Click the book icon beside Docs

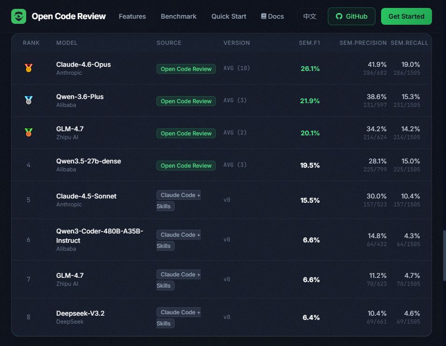click(x=263, y=16)
